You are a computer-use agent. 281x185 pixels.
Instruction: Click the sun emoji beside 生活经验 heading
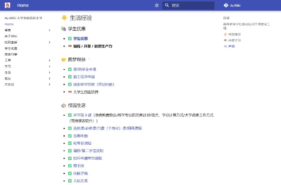64,18
